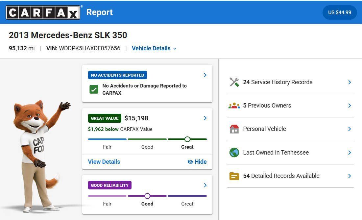
Task: Expand the Vehicle Details dropdown
Action: [154, 48]
